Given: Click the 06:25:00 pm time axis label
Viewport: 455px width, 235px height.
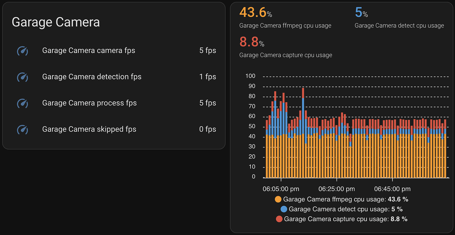Looking at the screenshot, I should pos(337,189).
